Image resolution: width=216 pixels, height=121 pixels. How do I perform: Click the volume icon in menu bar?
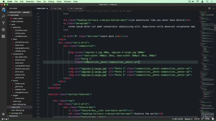193,1
